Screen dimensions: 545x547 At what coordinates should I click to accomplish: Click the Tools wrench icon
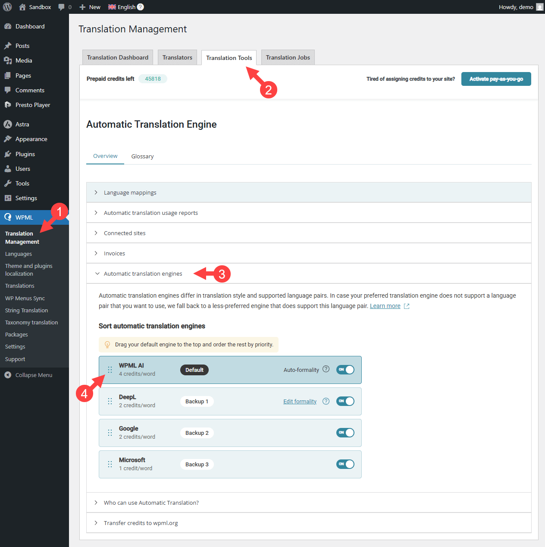(x=8, y=183)
